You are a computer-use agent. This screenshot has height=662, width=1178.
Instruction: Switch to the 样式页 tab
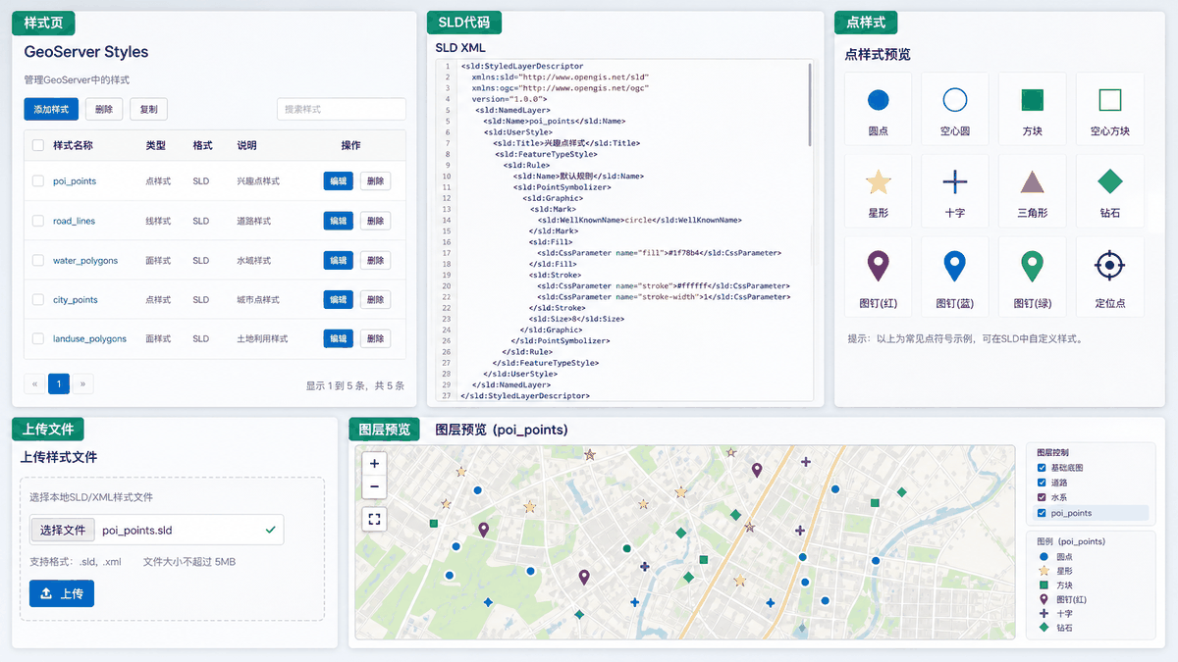pyautogui.click(x=44, y=23)
